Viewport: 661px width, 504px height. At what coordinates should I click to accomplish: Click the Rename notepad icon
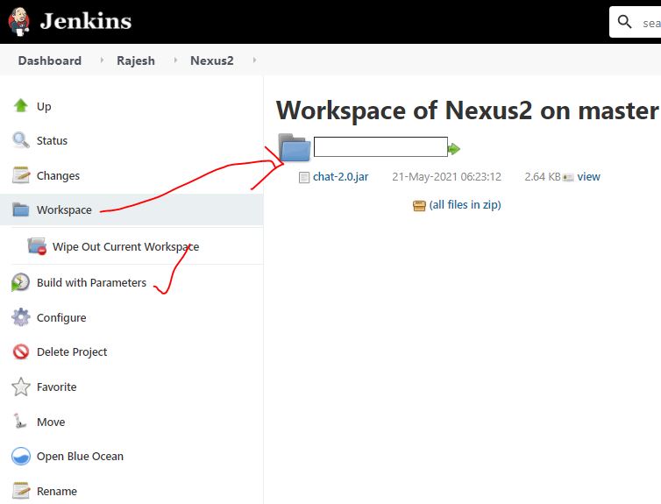click(x=21, y=491)
